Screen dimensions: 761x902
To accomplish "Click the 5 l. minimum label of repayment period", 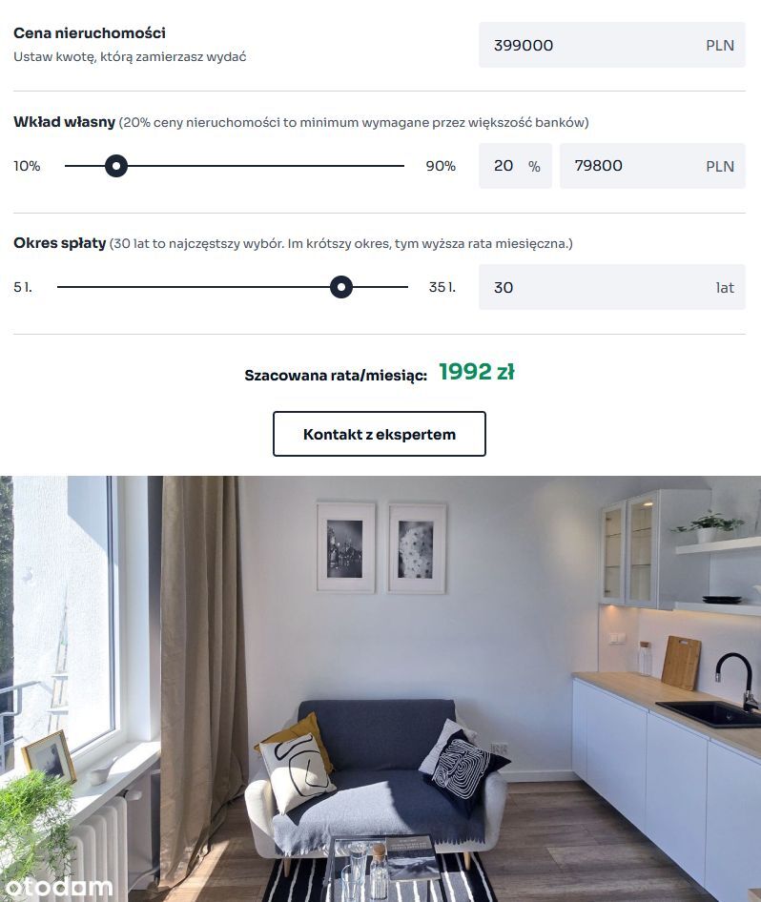I will [23, 287].
